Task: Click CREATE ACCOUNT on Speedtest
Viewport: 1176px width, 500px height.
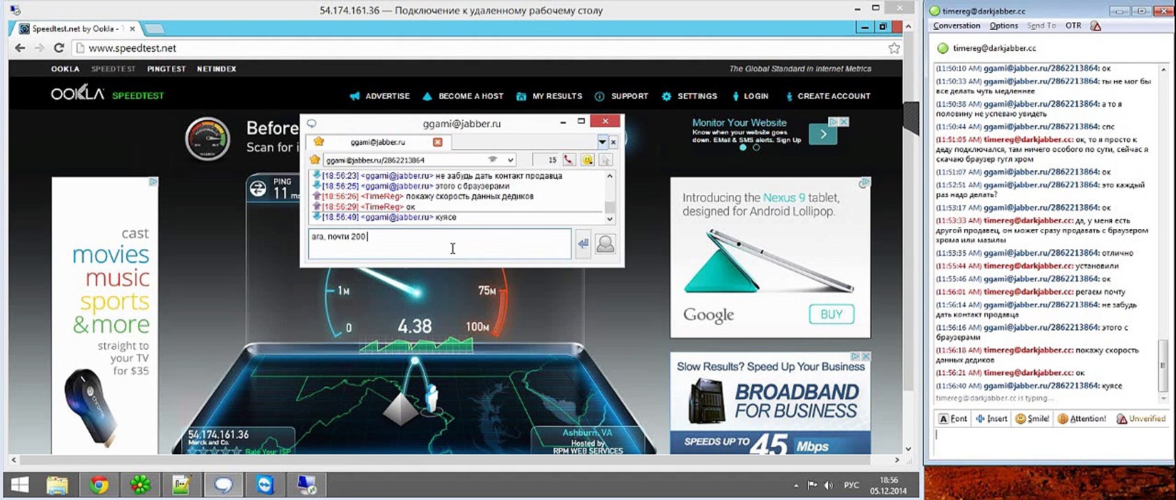Action: [828, 96]
